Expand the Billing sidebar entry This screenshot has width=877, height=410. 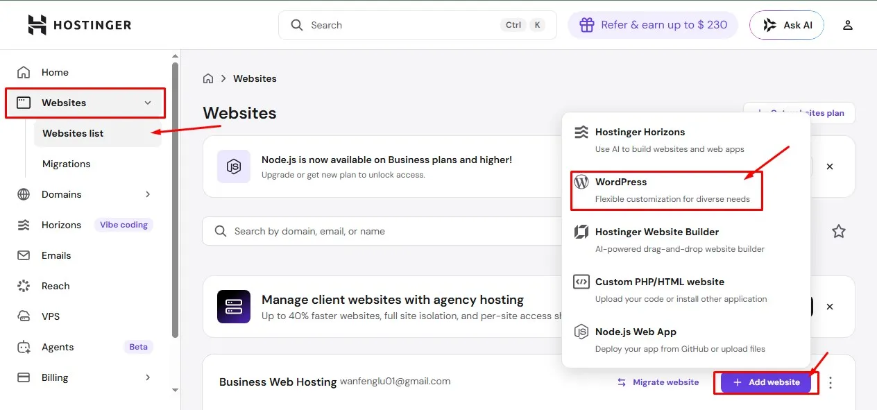(x=148, y=377)
